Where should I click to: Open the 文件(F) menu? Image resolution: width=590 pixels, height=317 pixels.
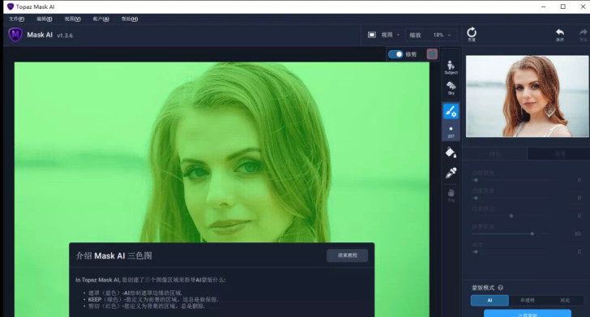click(16, 19)
